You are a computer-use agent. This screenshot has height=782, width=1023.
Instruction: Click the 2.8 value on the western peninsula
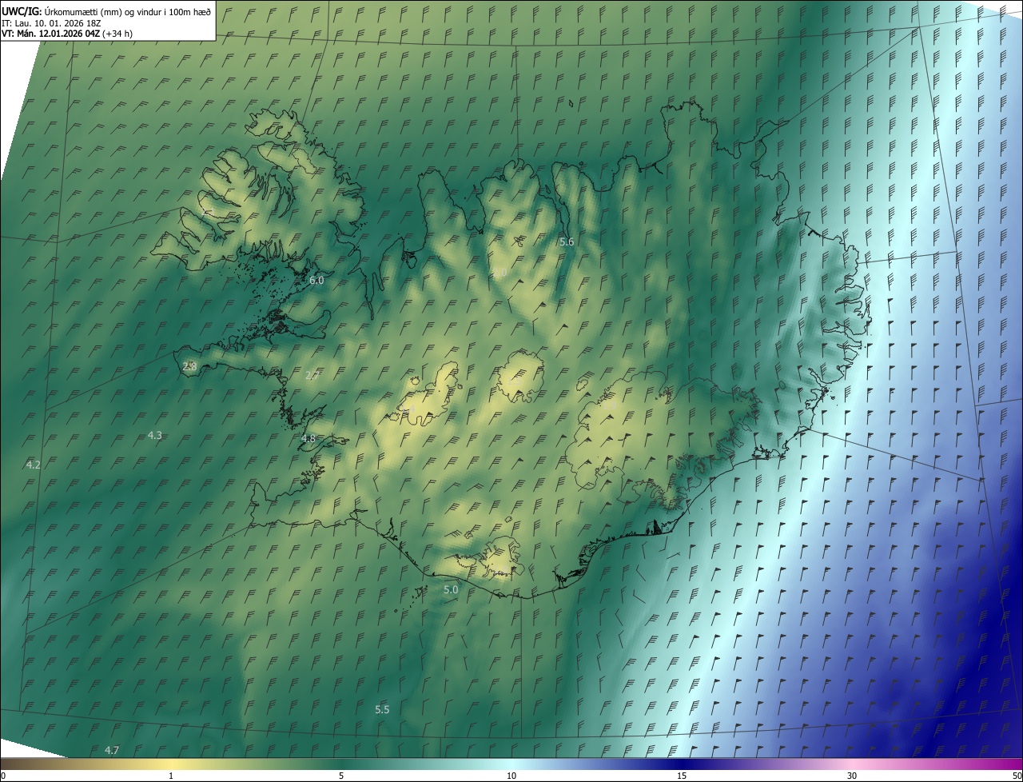pos(189,366)
